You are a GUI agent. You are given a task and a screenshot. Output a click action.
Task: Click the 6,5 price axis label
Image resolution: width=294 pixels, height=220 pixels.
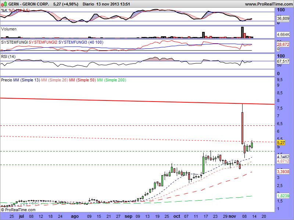pyautogui.click(x=280, y=124)
